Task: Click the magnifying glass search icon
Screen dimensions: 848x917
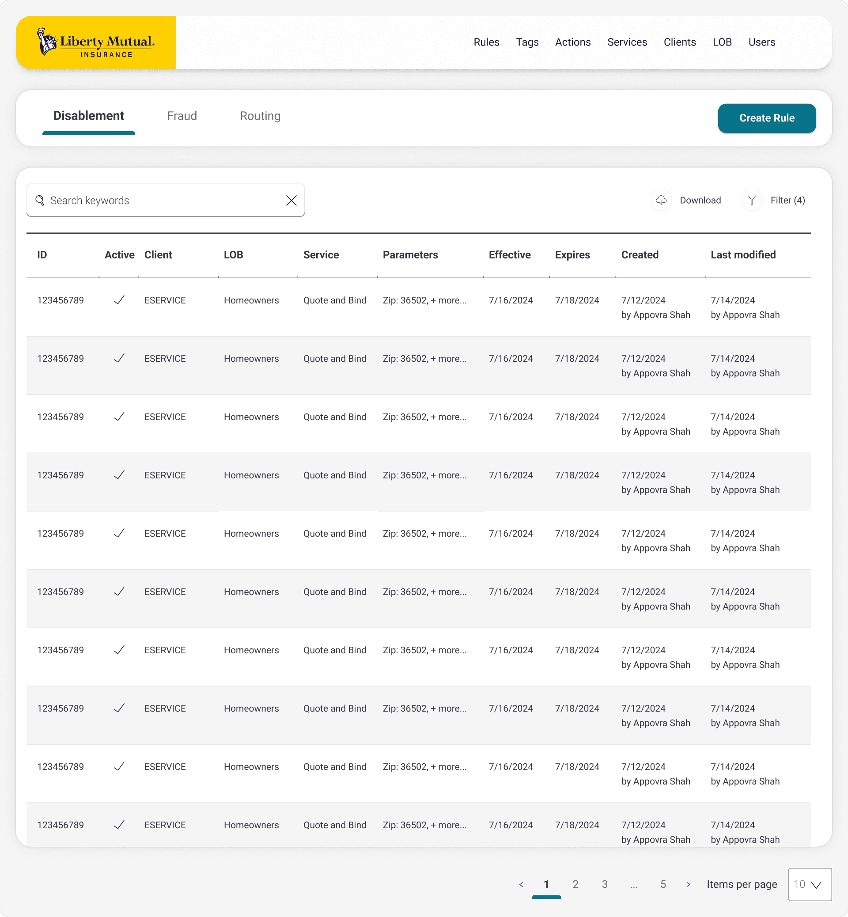Action: [40, 201]
